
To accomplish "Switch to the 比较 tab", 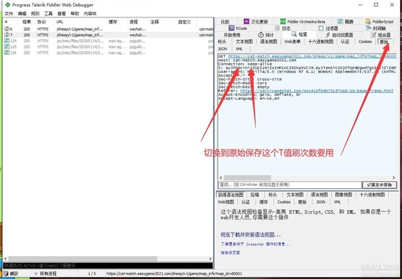I will [x=225, y=21].
